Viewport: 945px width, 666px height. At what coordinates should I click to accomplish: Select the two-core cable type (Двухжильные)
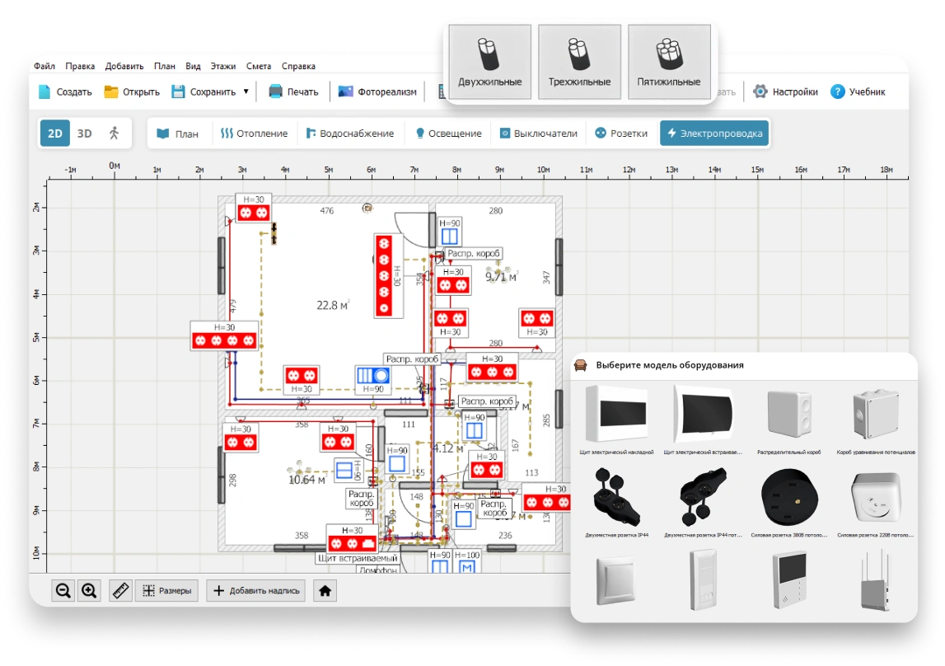pyautogui.click(x=490, y=62)
